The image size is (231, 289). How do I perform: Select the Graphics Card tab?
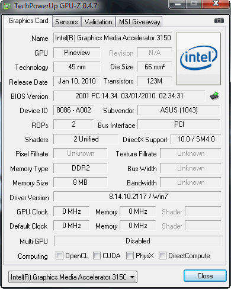point(28,21)
